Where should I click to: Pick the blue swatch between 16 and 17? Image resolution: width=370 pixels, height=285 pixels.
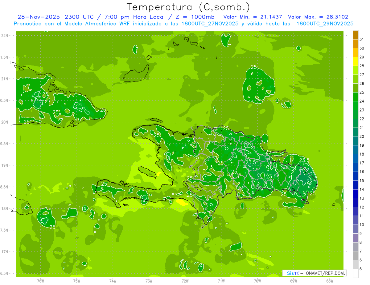[356, 168]
